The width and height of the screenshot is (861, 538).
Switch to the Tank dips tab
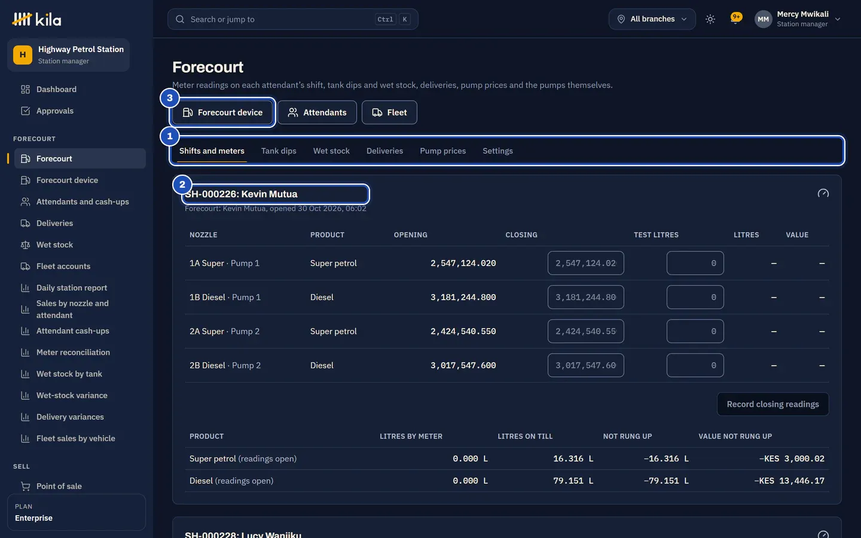pos(279,151)
